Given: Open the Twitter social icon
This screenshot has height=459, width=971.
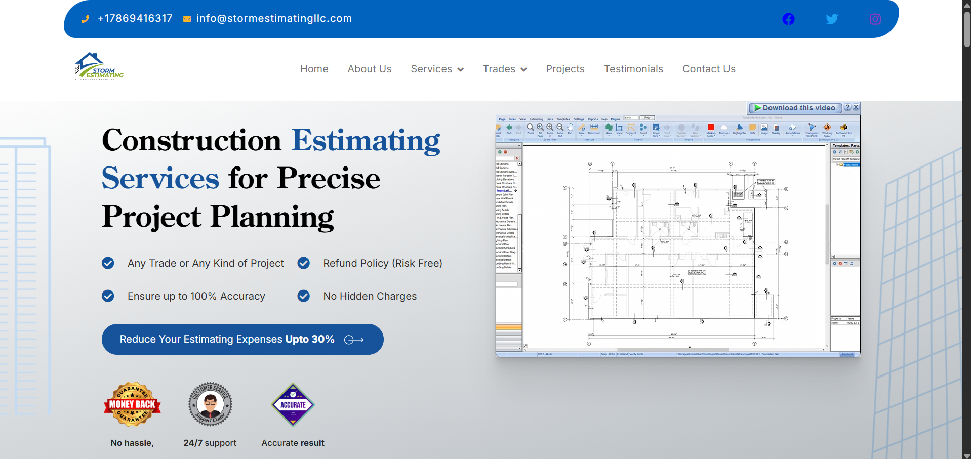Looking at the screenshot, I should (832, 19).
